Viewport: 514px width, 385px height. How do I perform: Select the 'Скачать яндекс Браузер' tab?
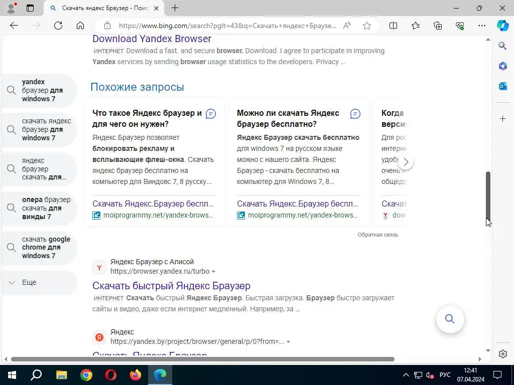[x=105, y=8]
